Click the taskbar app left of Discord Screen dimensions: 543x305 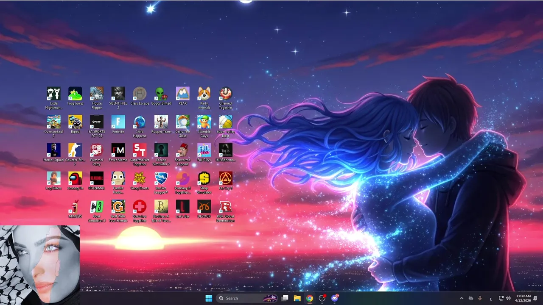(322, 298)
